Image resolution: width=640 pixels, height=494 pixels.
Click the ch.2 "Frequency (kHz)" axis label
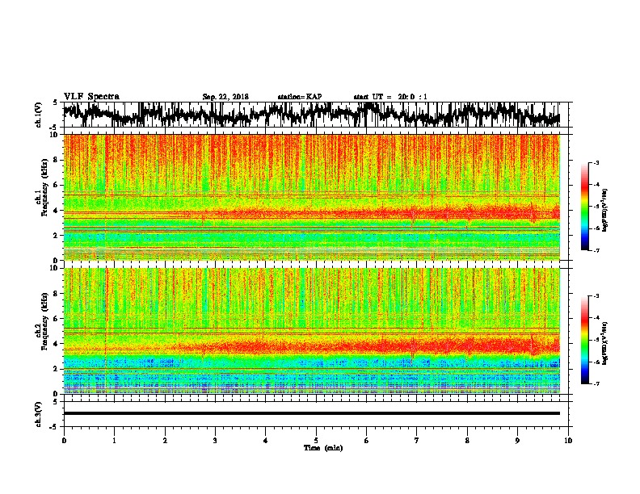click(x=44, y=321)
